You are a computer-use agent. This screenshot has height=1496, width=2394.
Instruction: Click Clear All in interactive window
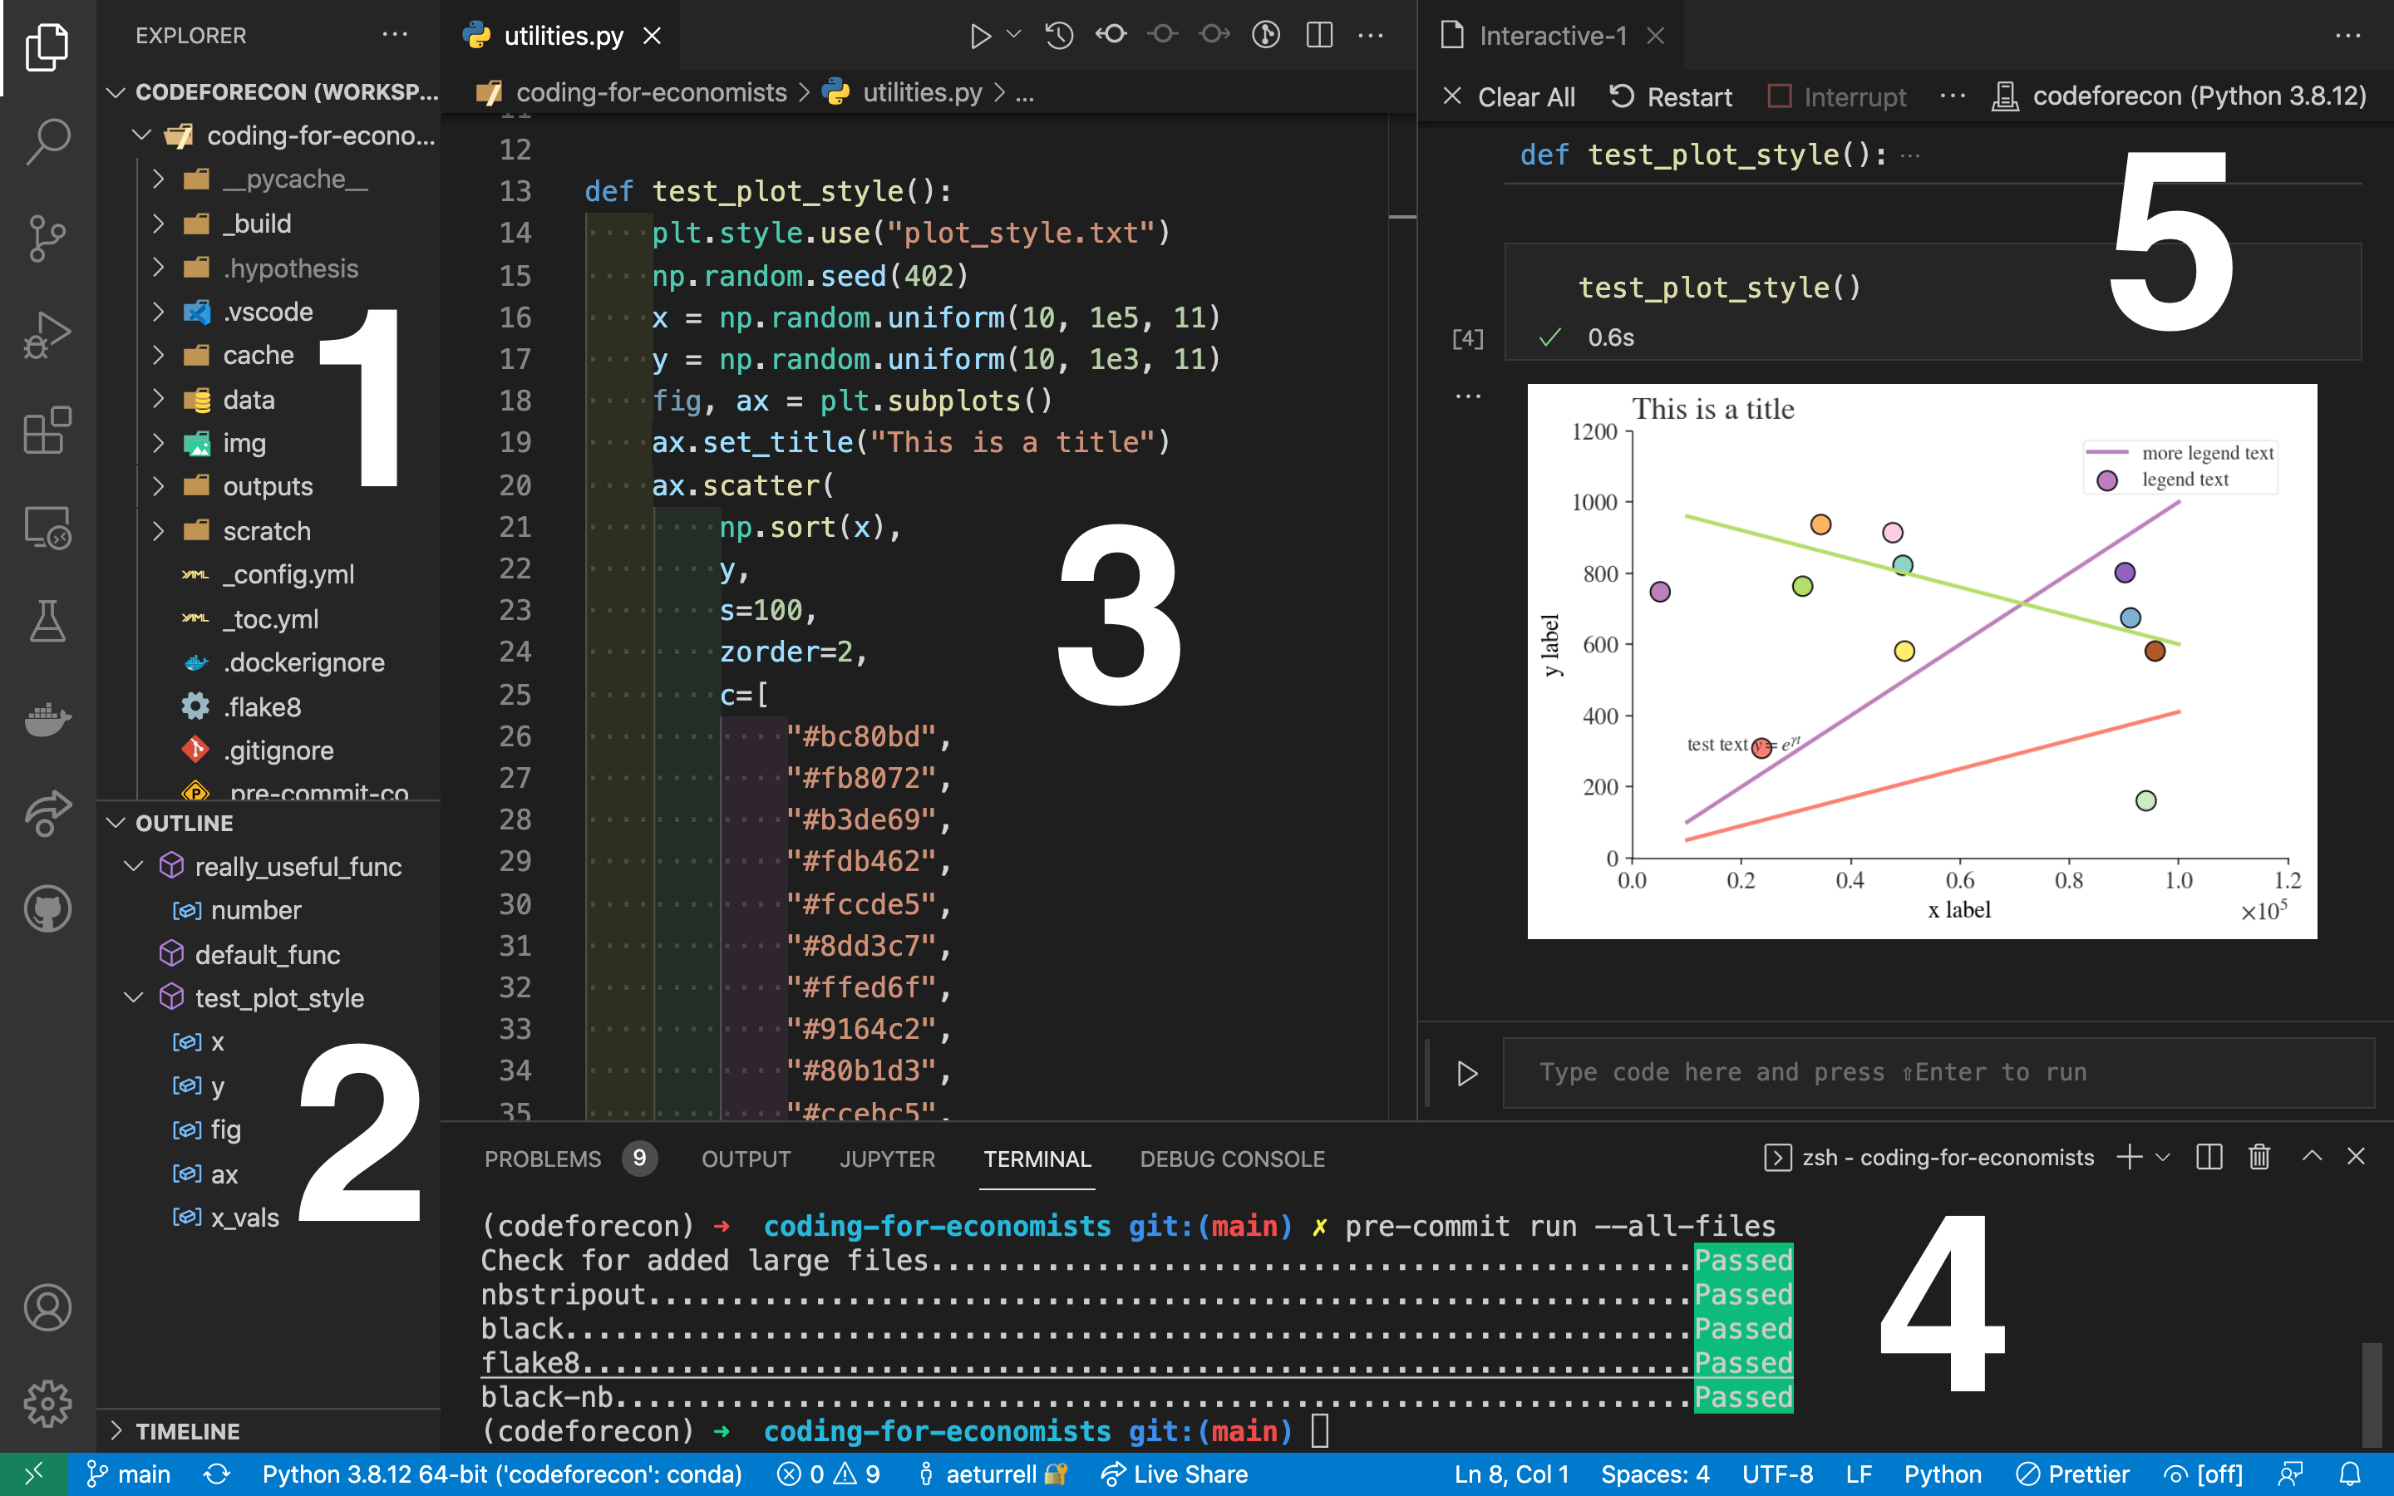[x=1509, y=97]
